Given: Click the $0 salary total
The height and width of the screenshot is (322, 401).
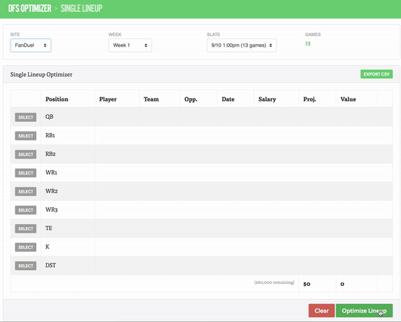Looking at the screenshot, I should click(x=307, y=284).
